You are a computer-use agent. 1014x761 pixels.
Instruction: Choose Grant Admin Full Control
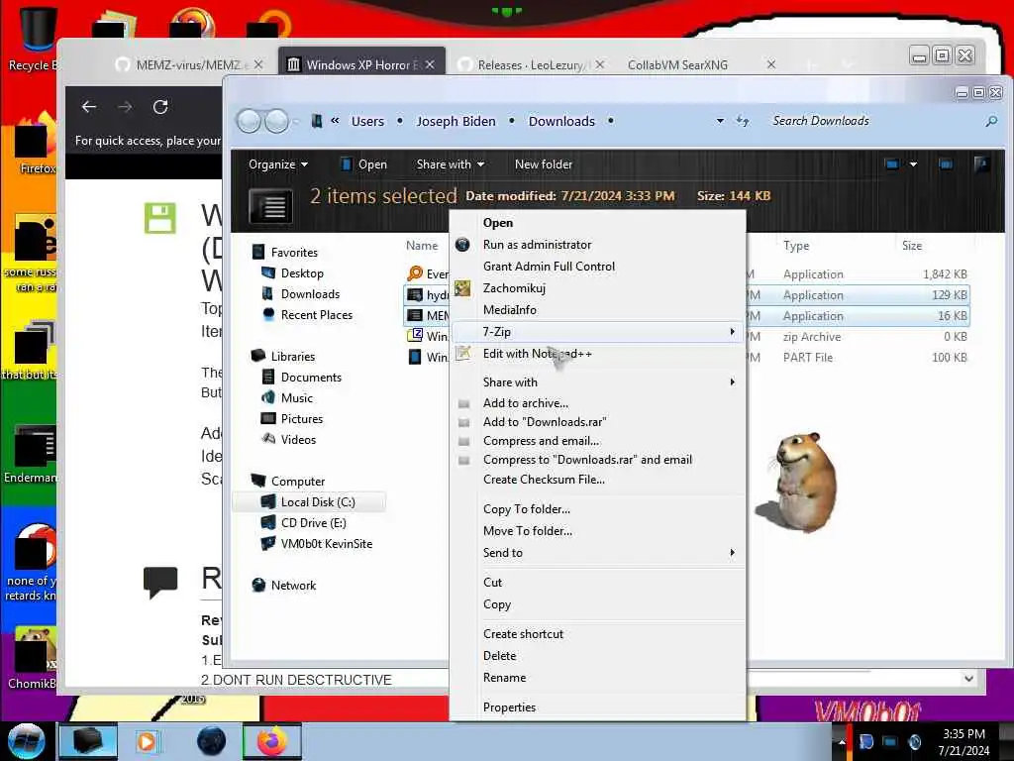[598, 266]
